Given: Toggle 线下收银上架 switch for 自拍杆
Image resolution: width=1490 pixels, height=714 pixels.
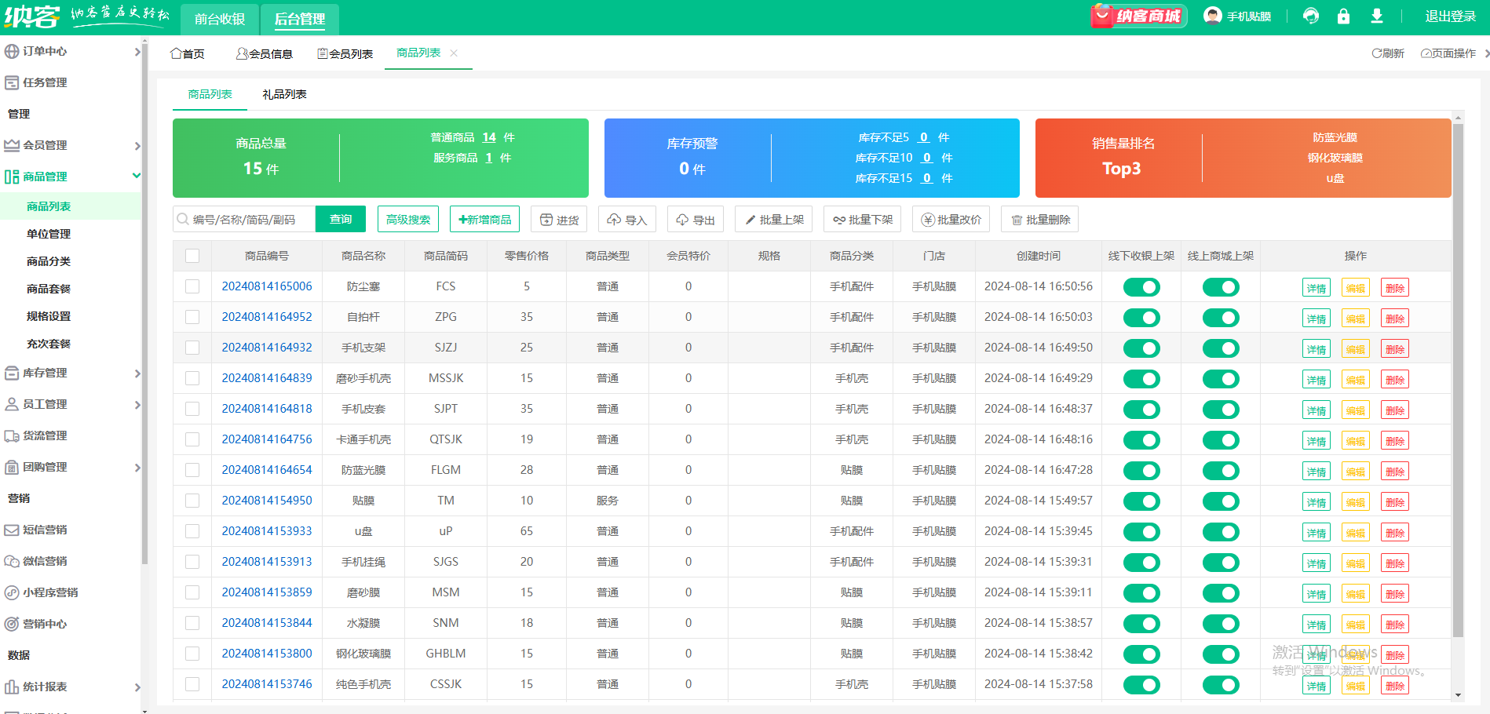Looking at the screenshot, I should click(x=1141, y=318).
